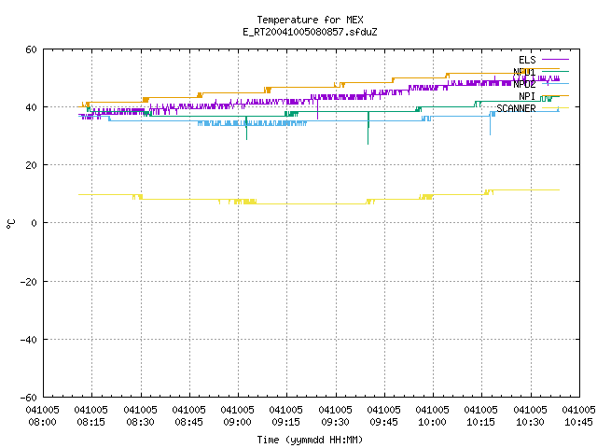Click the x-axis label 'Time (yymmdd HH:MM)'

310,440
